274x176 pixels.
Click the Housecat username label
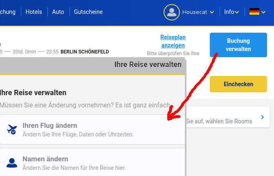[195, 12]
